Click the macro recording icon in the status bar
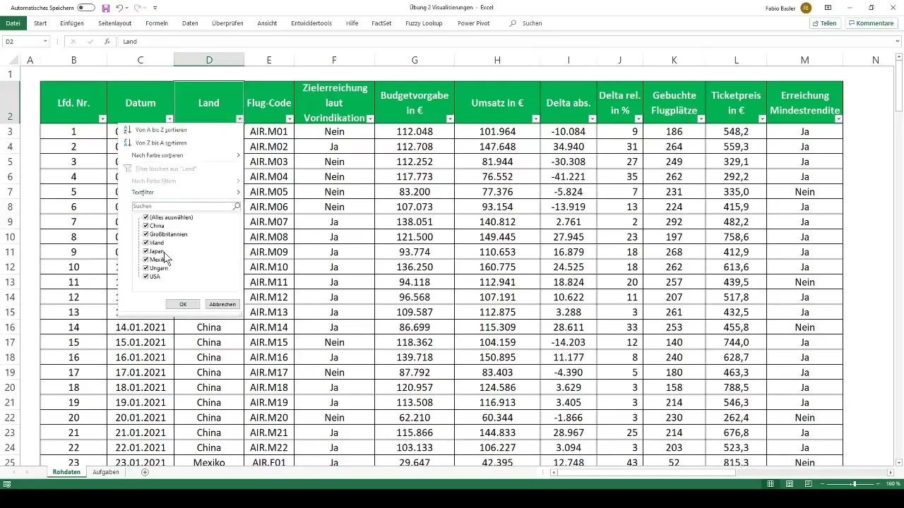This screenshot has height=508, width=904. point(6,484)
